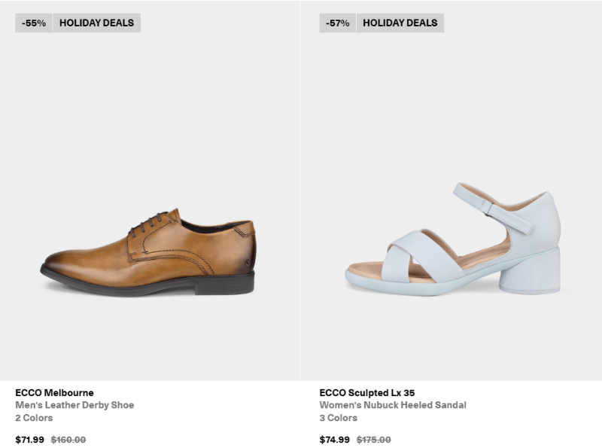
Task: Open the ECCO Sculpted Lx 35 title
Action: (x=367, y=393)
